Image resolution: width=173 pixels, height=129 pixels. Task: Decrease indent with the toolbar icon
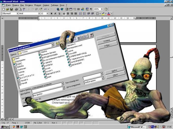[x=88, y=14]
